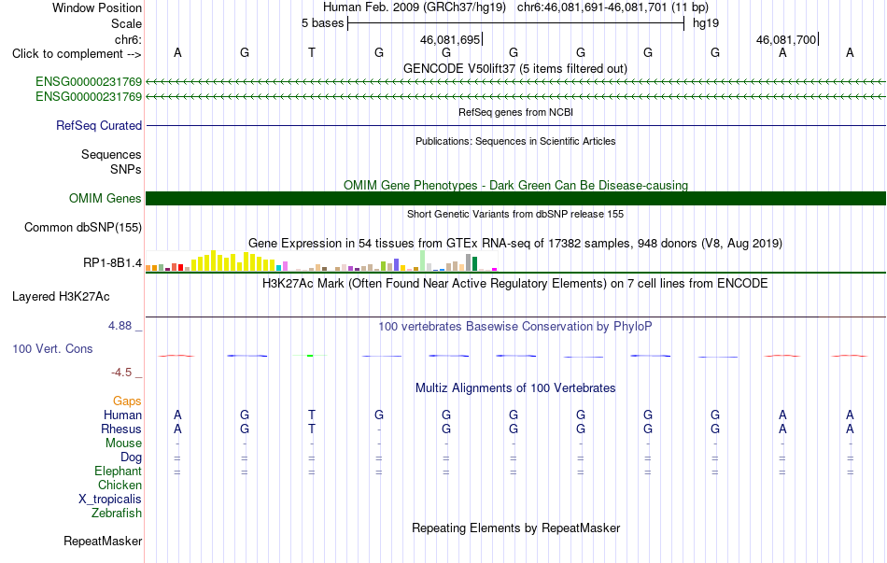Open the 'Multiz Alignments of 100 Vertebrates' title

(515, 387)
